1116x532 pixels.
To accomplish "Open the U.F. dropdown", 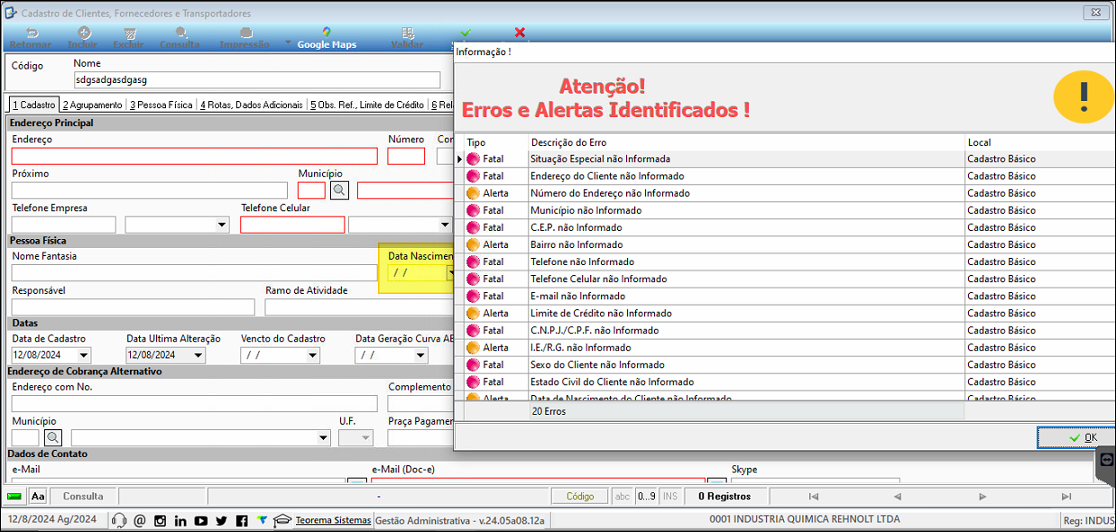I will pos(366,437).
